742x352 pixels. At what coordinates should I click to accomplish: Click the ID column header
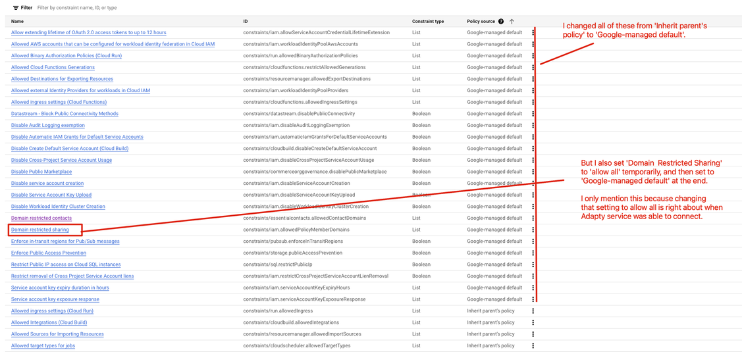pos(245,21)
